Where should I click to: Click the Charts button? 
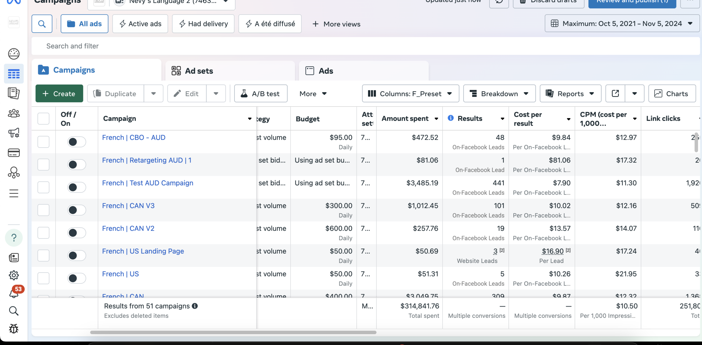pyautogui.click(x=672, y=94)
